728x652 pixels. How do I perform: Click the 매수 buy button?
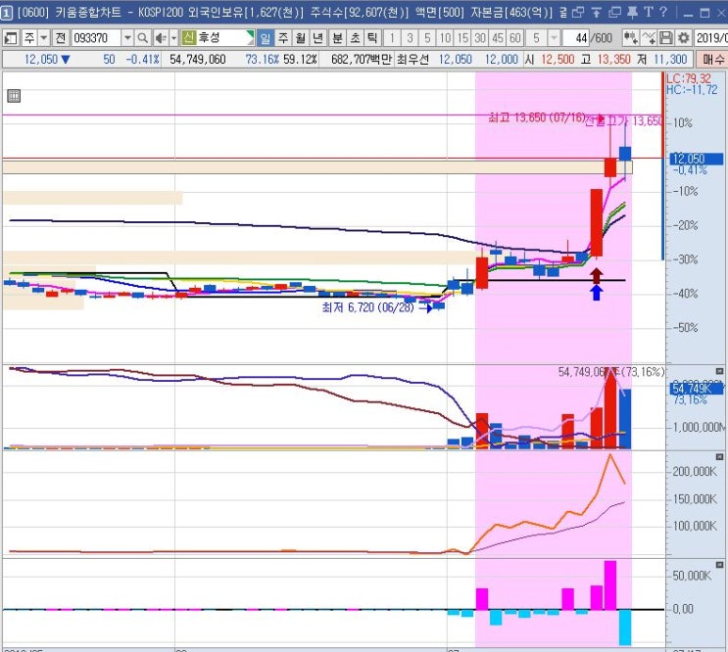(712, 60)
